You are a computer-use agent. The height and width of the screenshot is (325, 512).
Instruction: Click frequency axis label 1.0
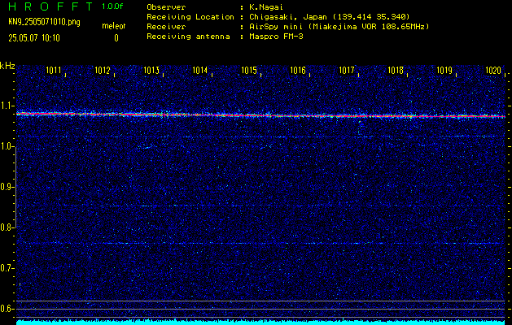click(7, 146)
